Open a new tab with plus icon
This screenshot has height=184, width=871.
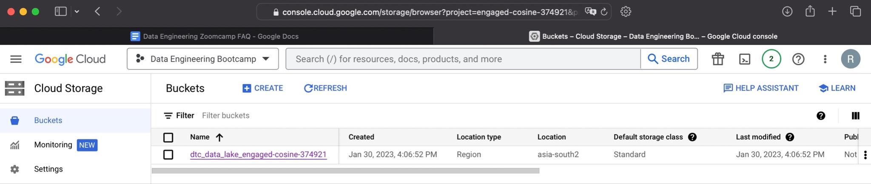point(833,11)
